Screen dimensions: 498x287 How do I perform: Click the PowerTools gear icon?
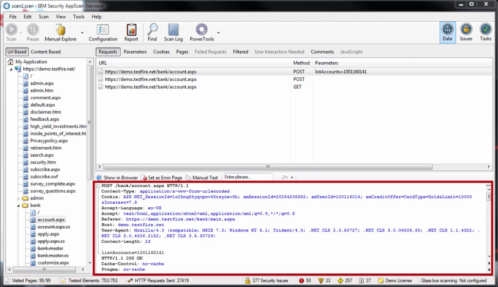click(x=201, y=32)
